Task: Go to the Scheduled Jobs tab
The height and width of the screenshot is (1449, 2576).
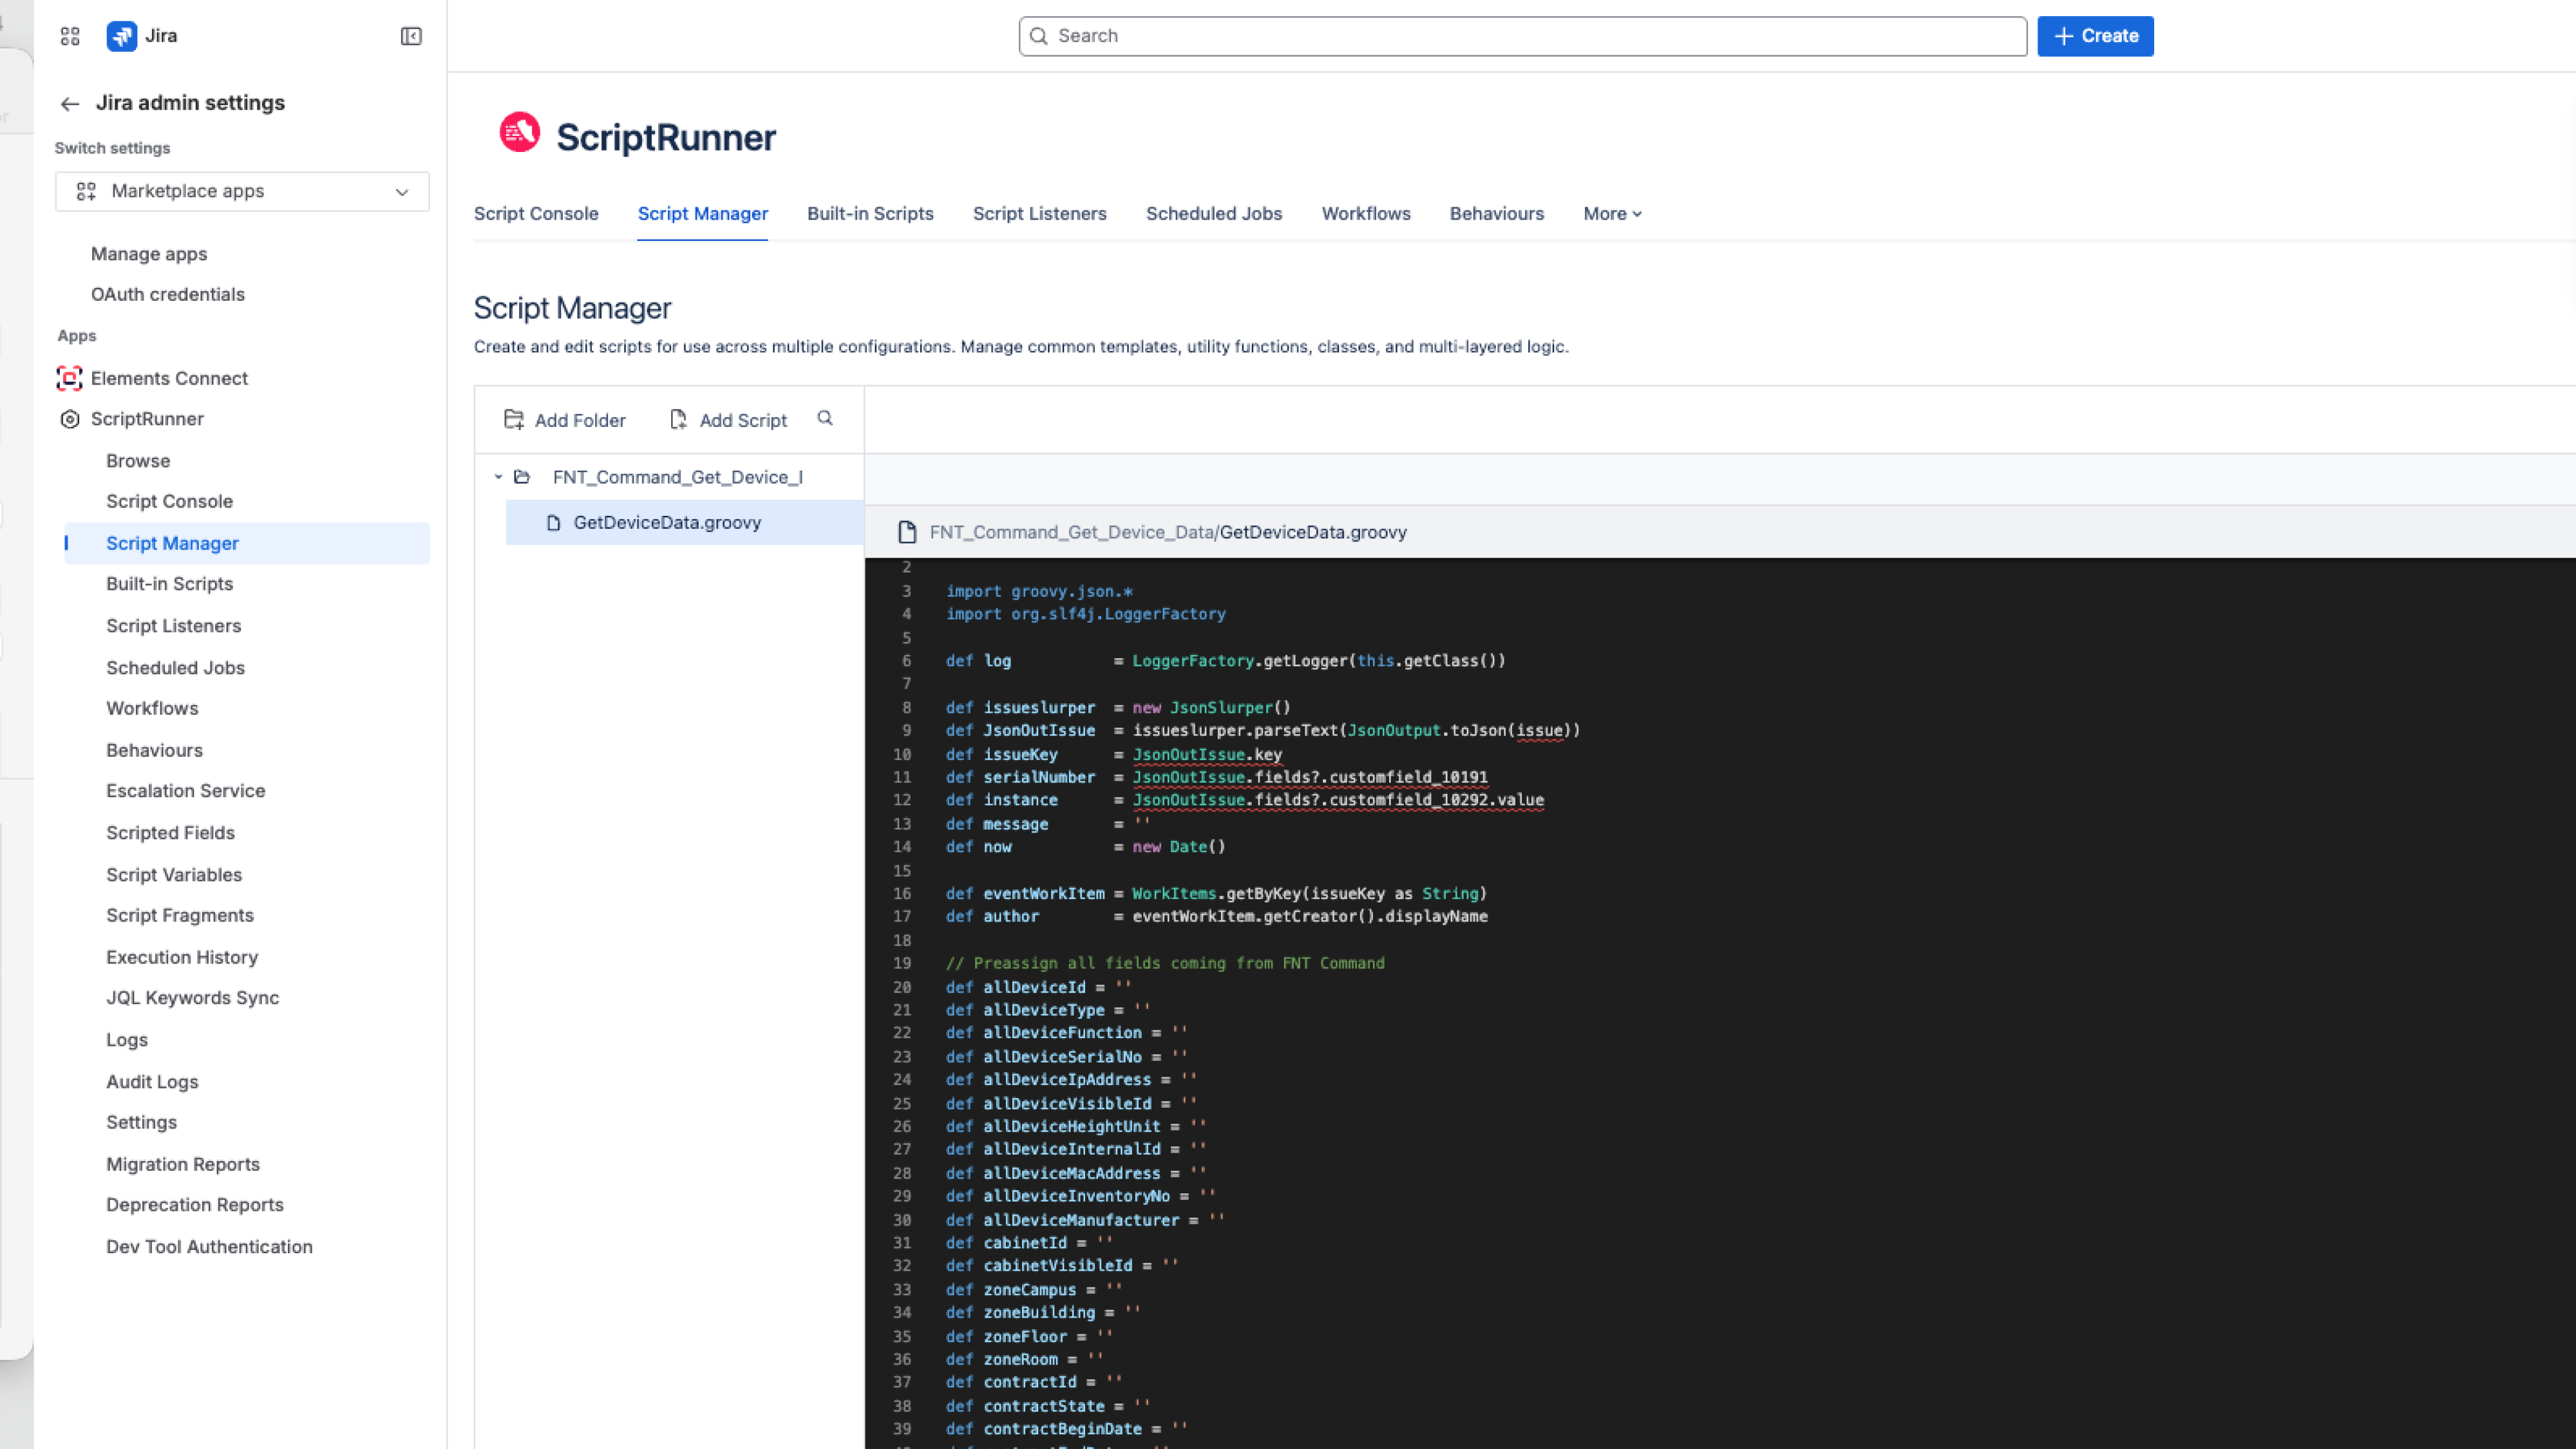Action: coord(1214,214)
